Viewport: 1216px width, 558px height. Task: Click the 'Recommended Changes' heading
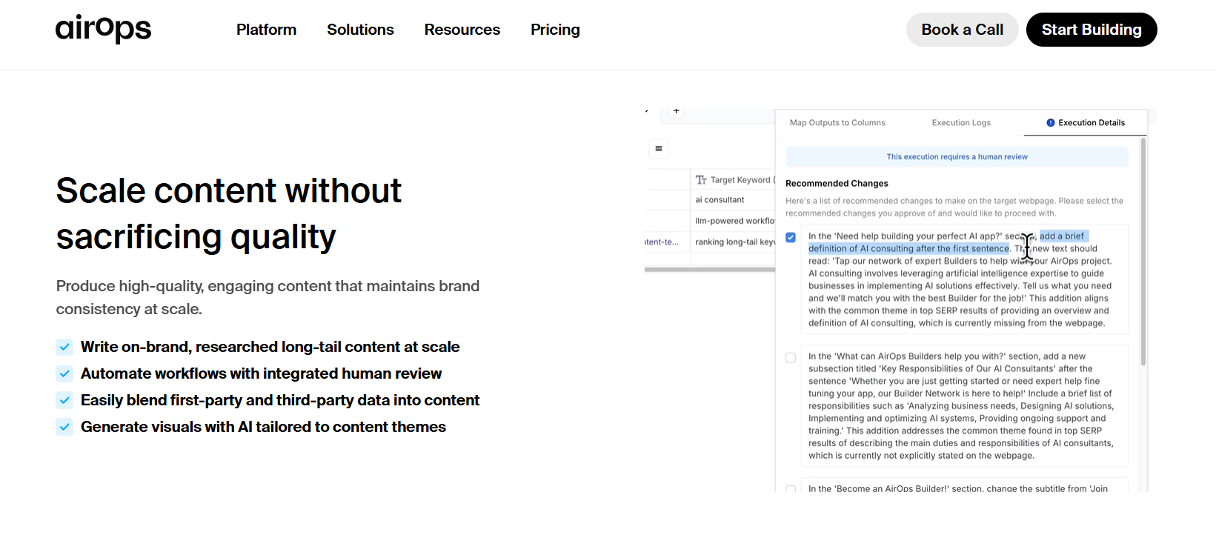837,184
